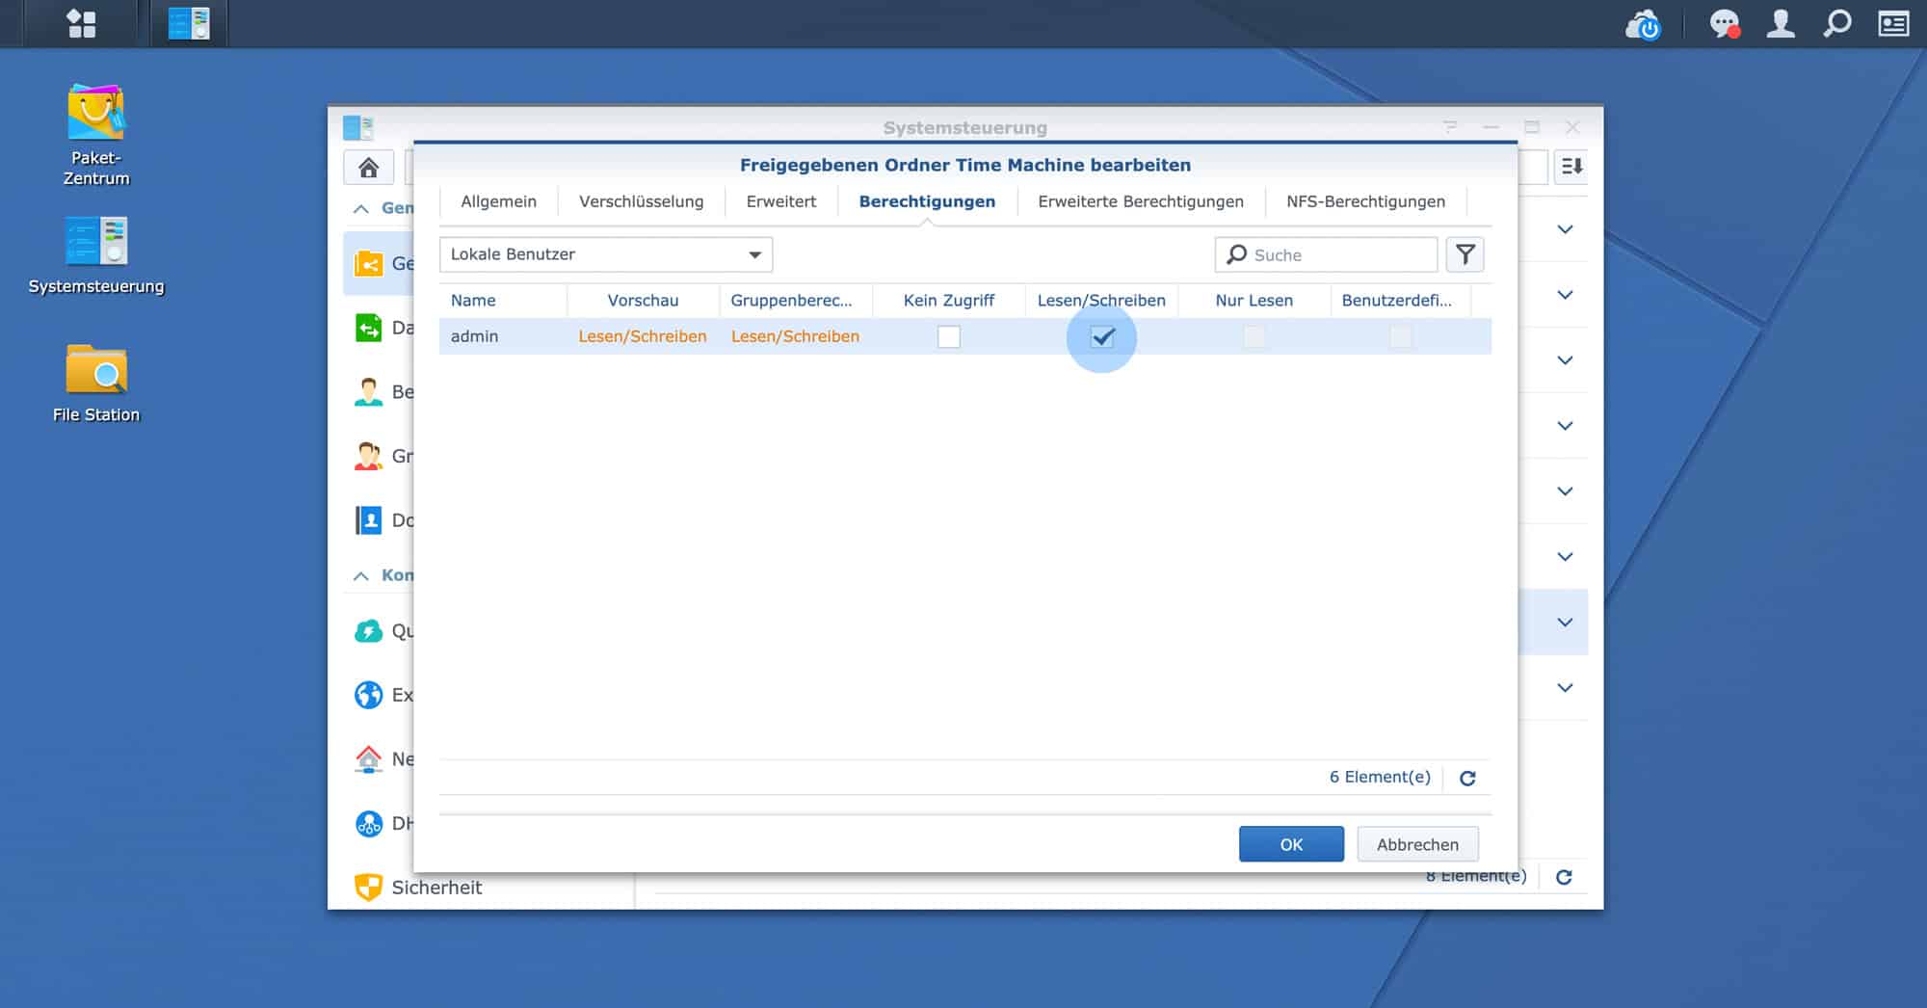Click the Abbrechen button
Image resolution: width=1927 pixels, height=1008 pixels.
(x=1417, y=844)
